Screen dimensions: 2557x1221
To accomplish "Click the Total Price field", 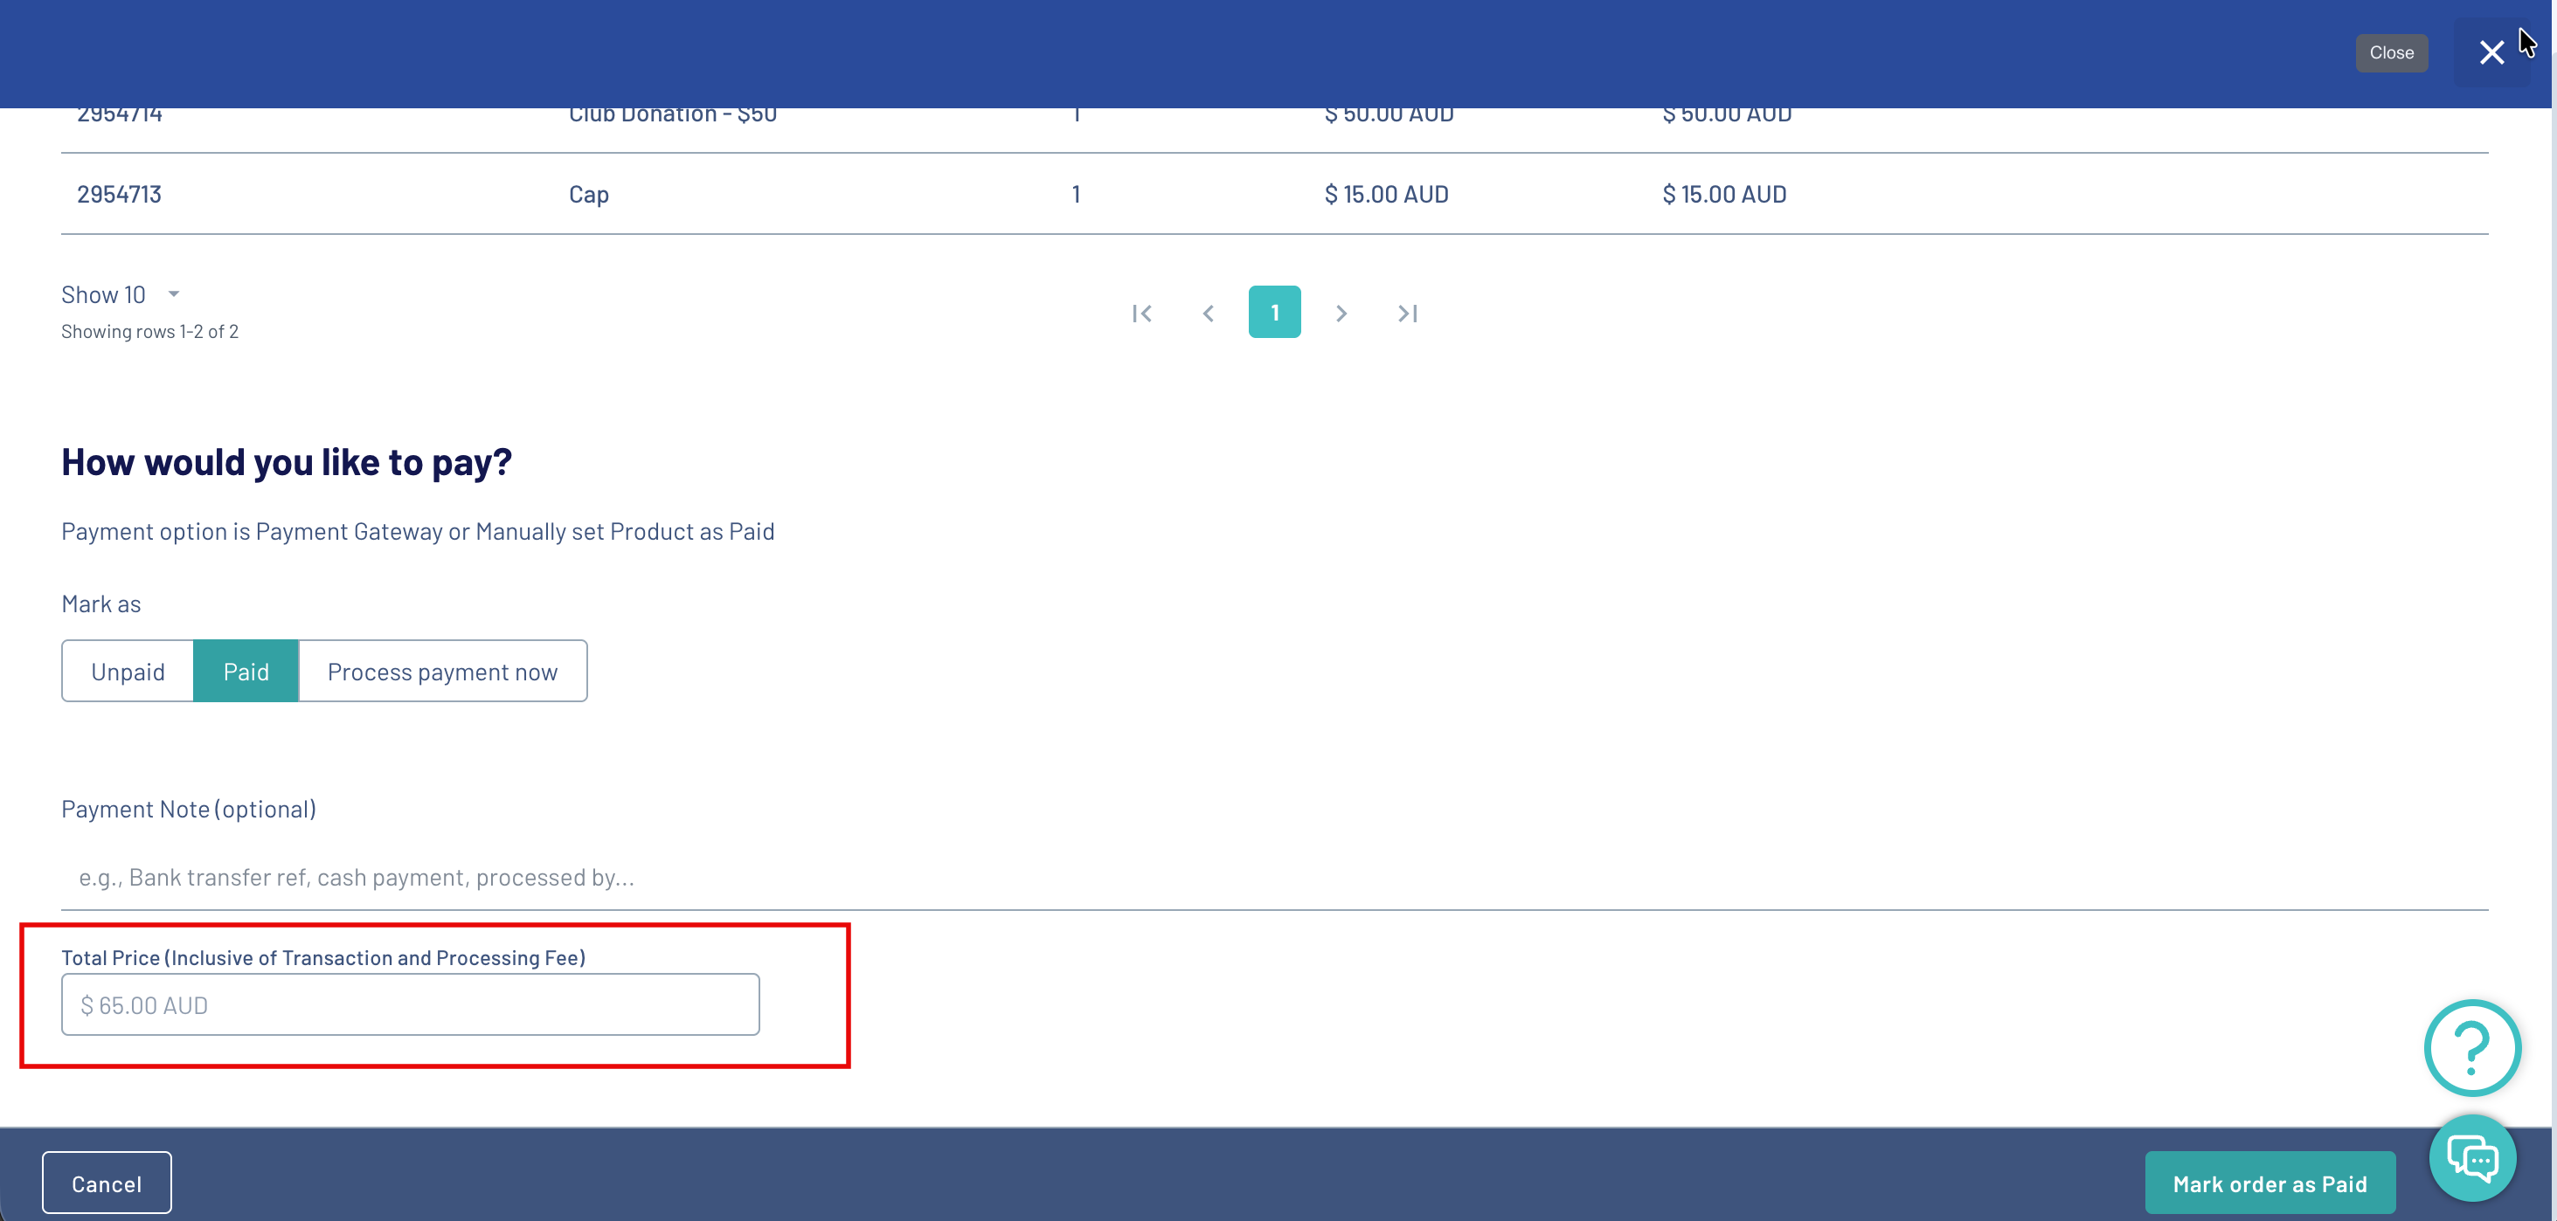I will pyautogui.click(x=410, y=1004).
